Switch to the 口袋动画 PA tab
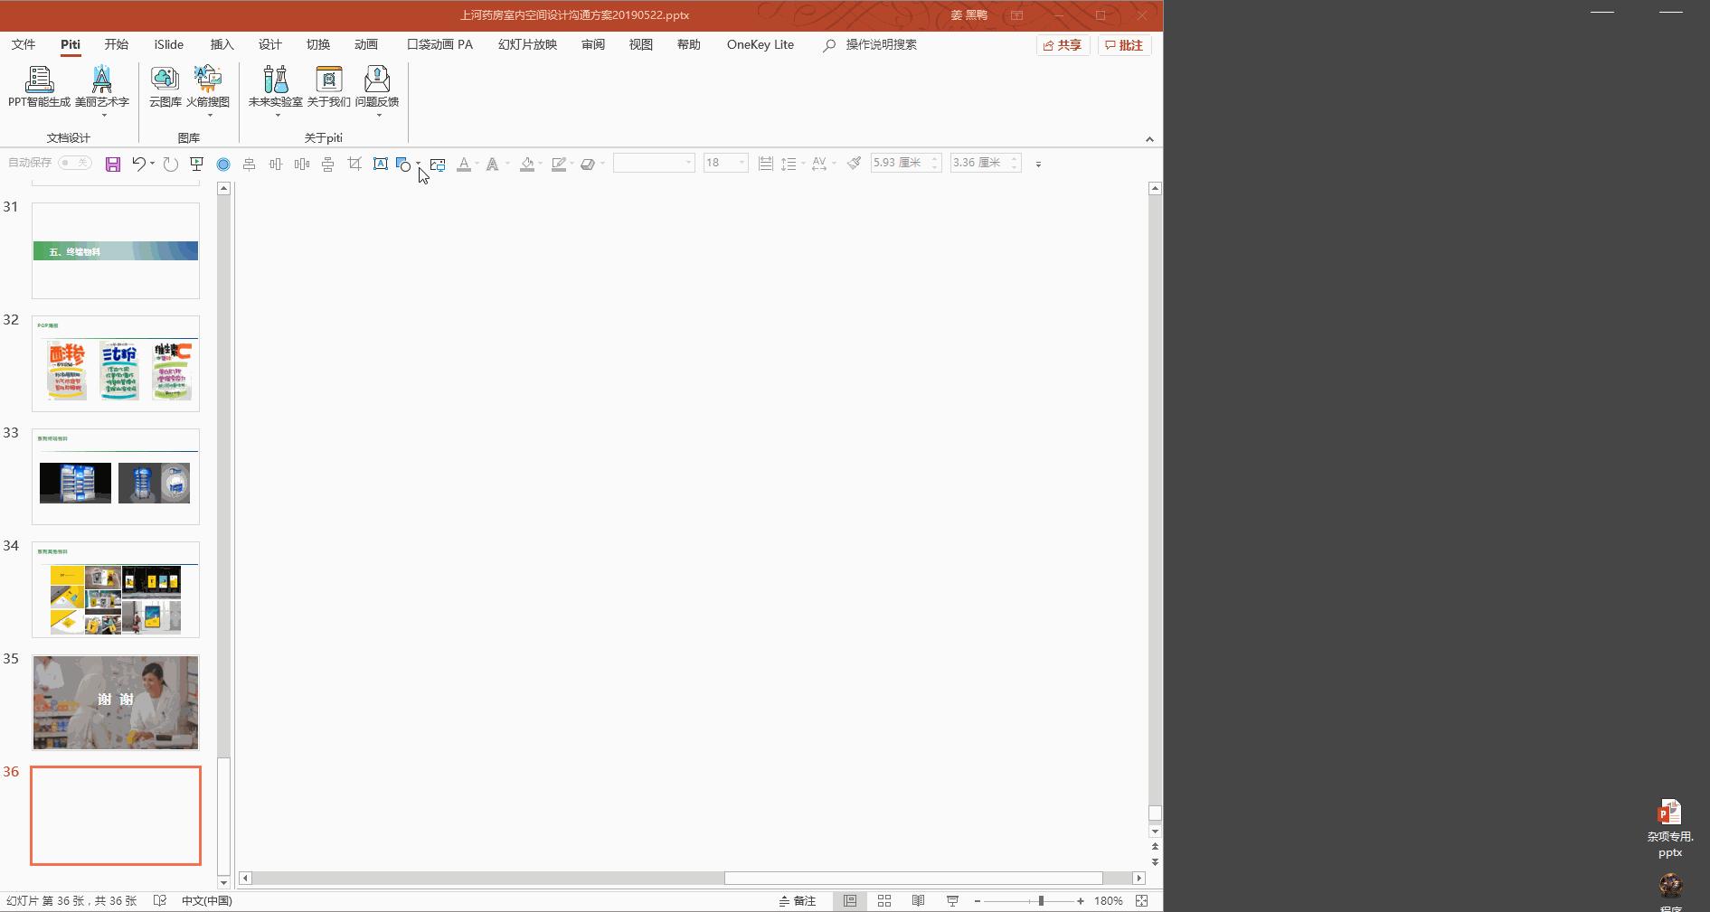Viewport: 1710px width, 912px height. point(439,44)
